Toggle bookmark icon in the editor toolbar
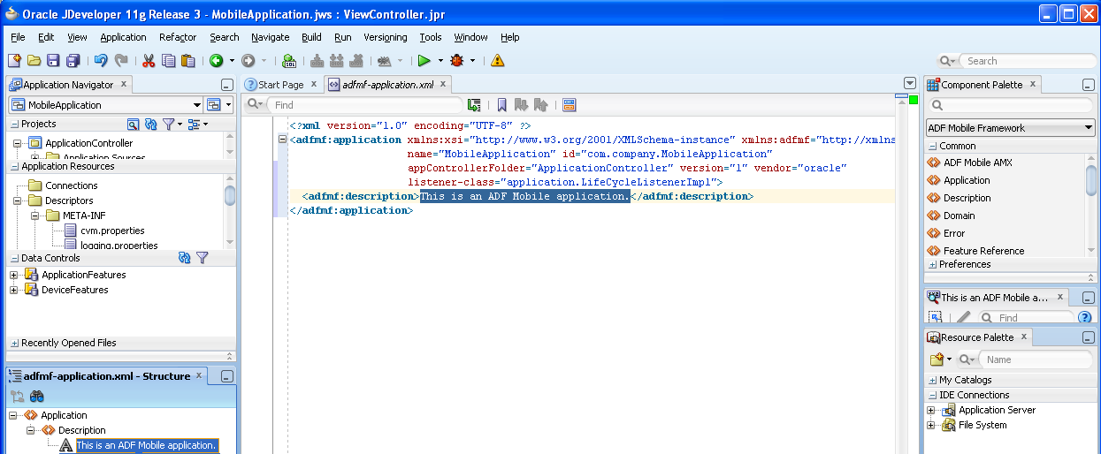Viewport: 1101px width, 454px height. (x=501, y=105)
